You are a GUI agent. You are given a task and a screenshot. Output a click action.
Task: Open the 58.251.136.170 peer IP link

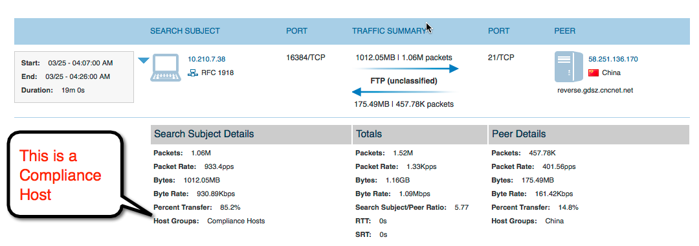tap(613, 59)
